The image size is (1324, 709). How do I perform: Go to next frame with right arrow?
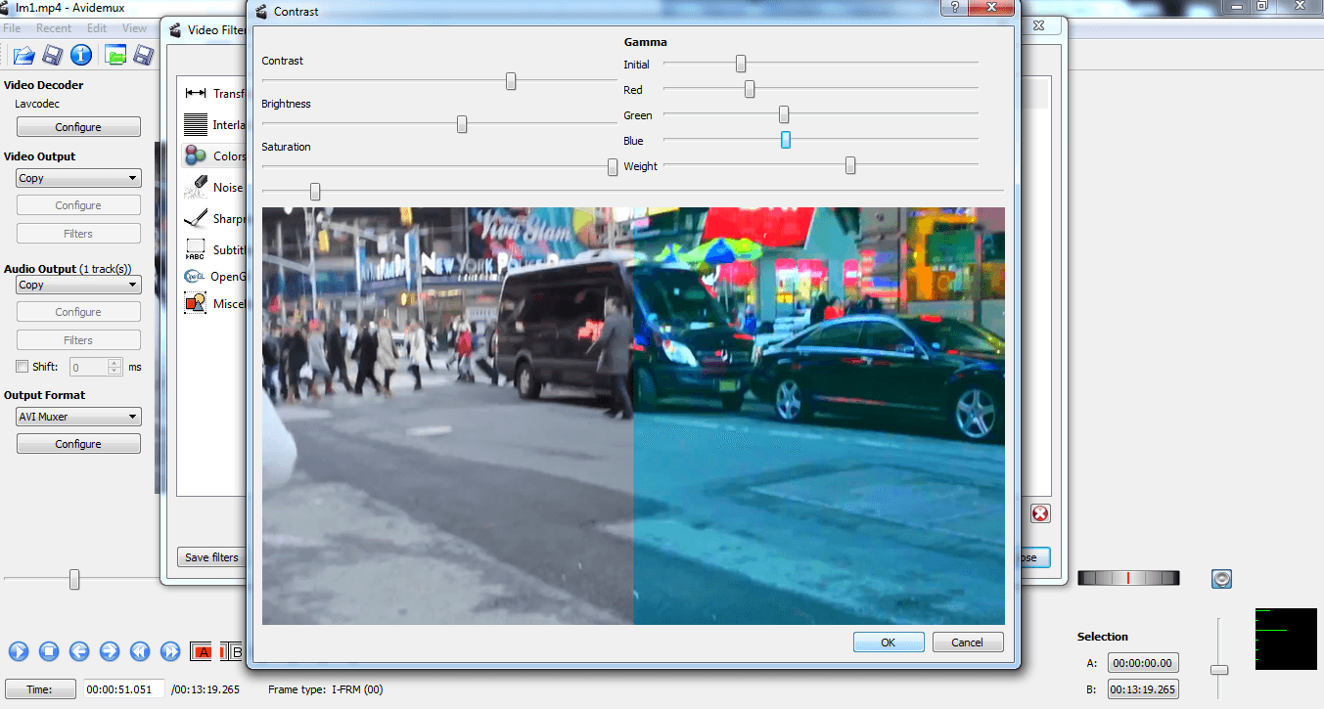pyautogui.click(x=110, y=651)
